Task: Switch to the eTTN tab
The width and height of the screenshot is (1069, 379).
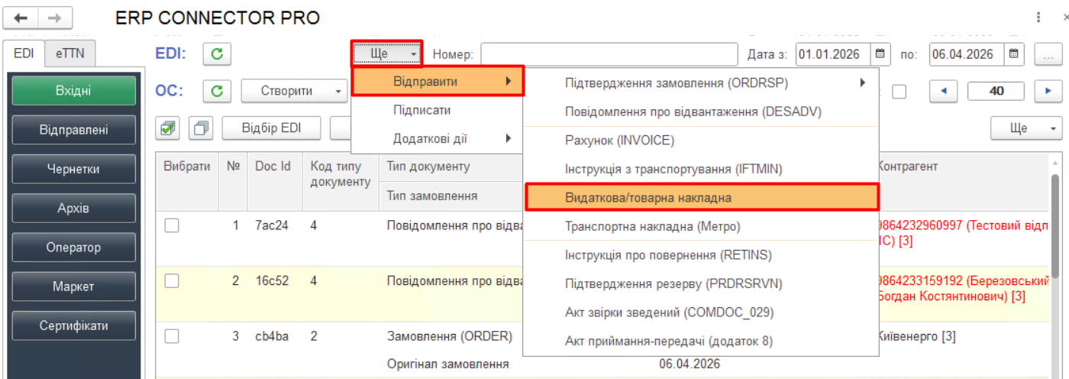Action: point(64,54)
